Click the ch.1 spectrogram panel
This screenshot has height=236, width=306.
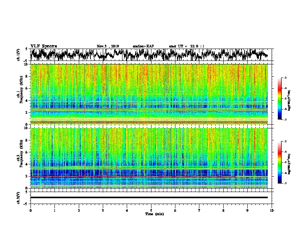point(149,94)
